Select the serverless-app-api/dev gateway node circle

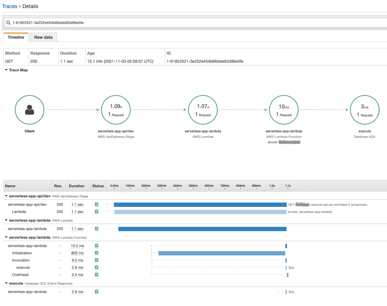(116, 110)
